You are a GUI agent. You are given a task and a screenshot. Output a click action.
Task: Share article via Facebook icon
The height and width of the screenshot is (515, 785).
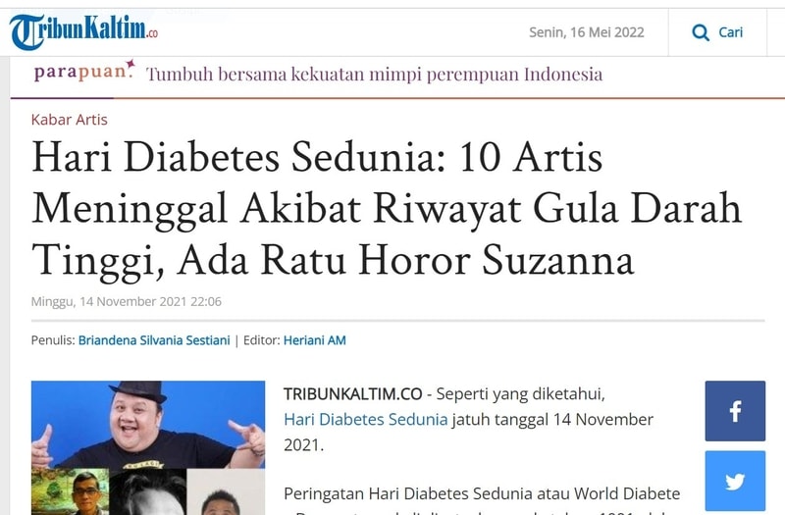pos(735,411)
